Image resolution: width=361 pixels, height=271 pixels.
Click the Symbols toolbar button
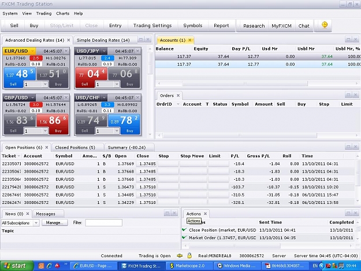pos(193,25)
